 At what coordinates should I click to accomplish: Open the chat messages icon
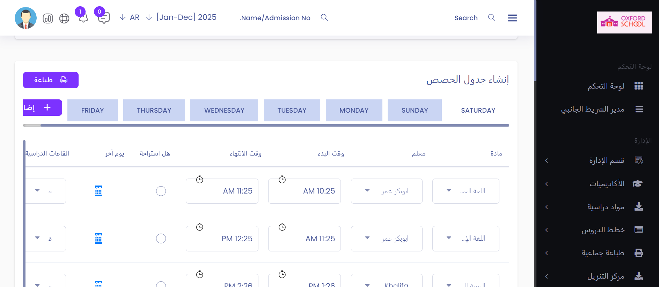click(104, 18)
